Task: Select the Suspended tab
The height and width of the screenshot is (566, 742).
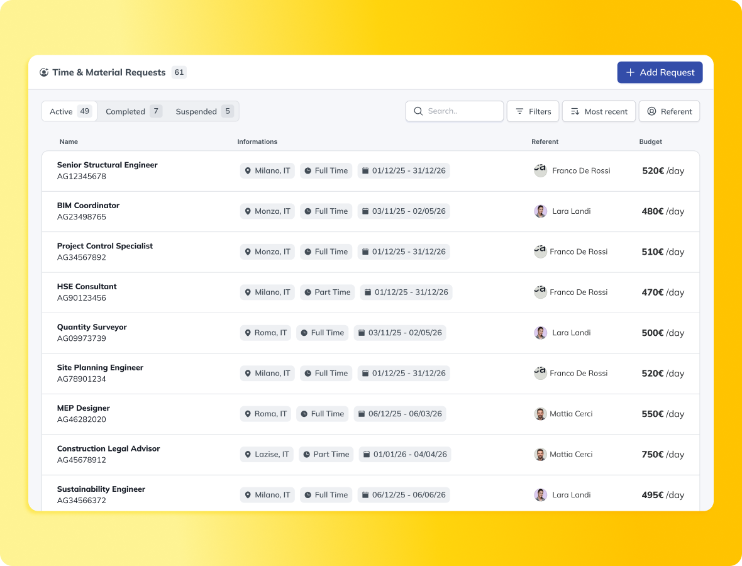Action: 204,111
